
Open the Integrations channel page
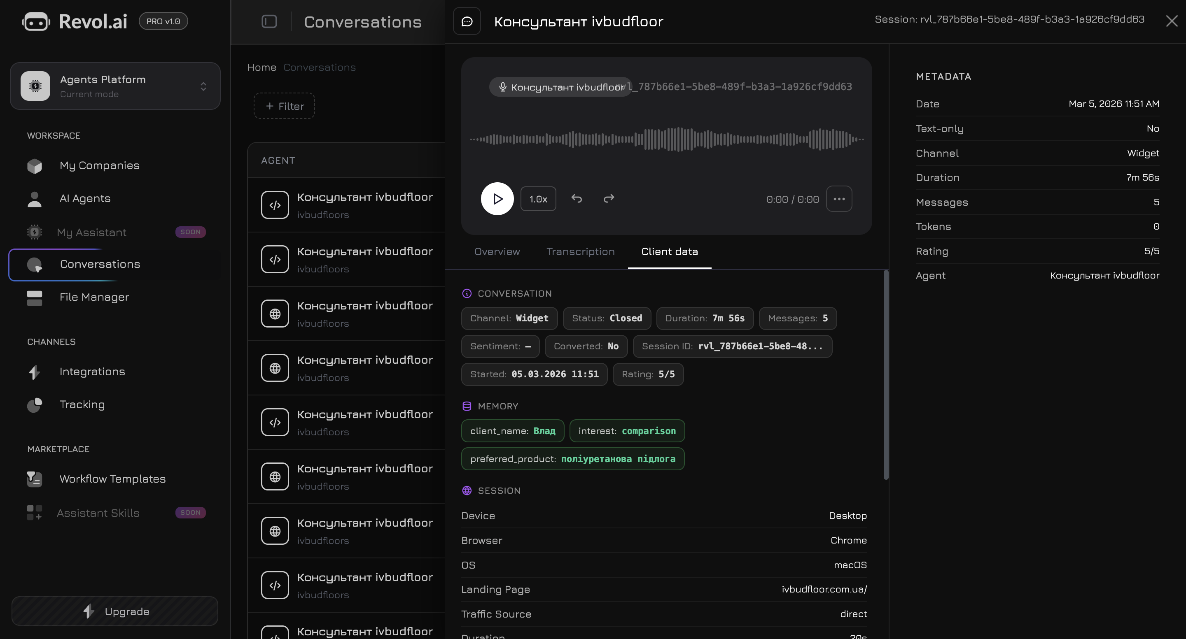click(x=91, y=371)
